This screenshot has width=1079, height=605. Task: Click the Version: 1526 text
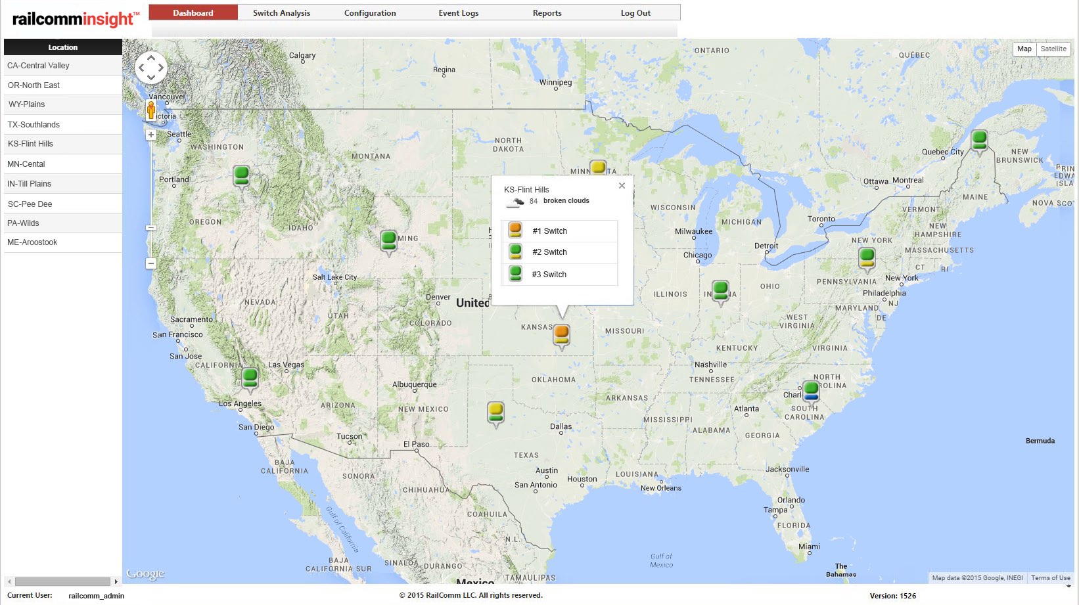(x=893, y=596)
